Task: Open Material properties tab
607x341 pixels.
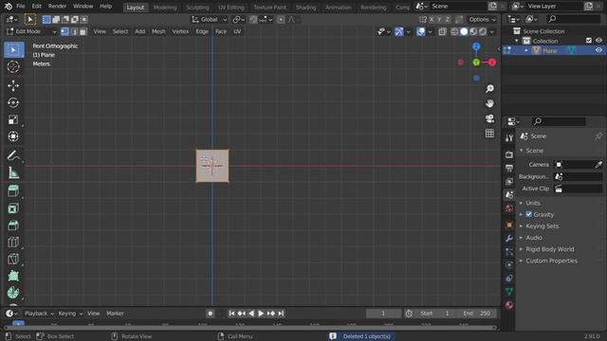Action: pos(509,305)
